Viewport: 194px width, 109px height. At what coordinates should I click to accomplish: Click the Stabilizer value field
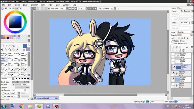coord(112,8)
